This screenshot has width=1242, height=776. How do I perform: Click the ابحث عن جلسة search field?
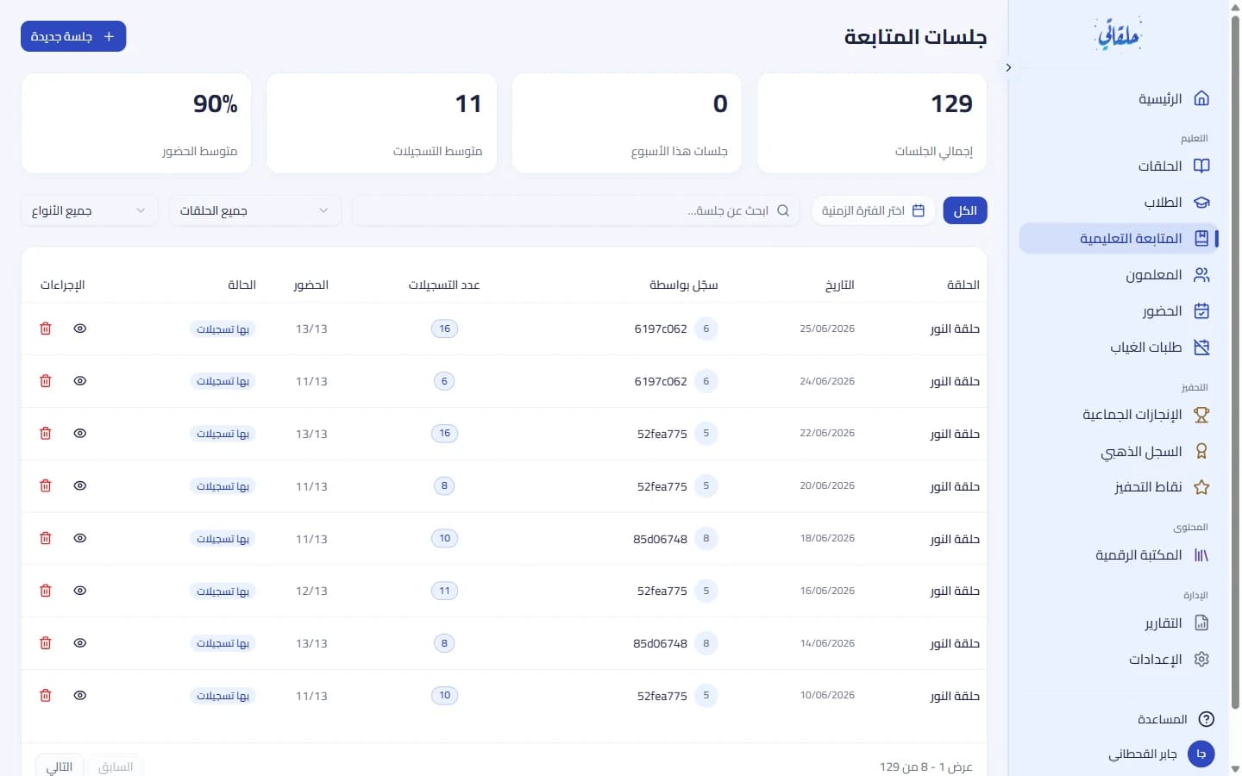(575, 210)
